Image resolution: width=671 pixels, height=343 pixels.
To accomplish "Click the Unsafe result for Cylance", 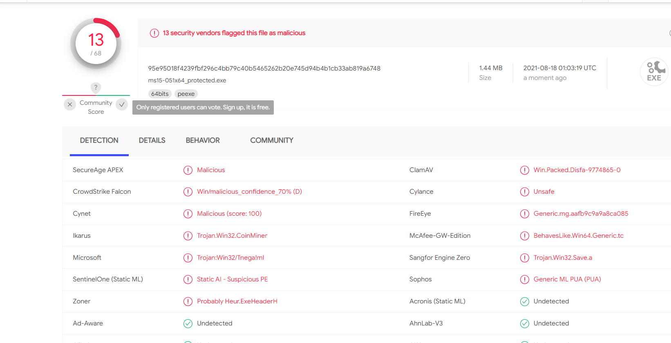I will [544, 192].
